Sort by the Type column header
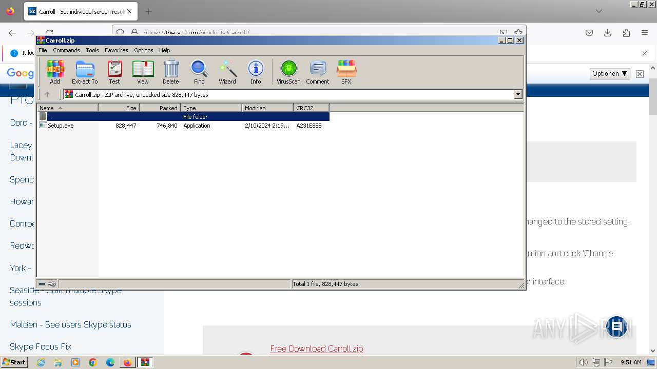Image resolution: width=657 pixels, height=369 pixels. (211, 108)
